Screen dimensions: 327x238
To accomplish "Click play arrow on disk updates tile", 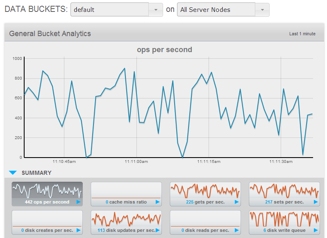I will (157, 230).
